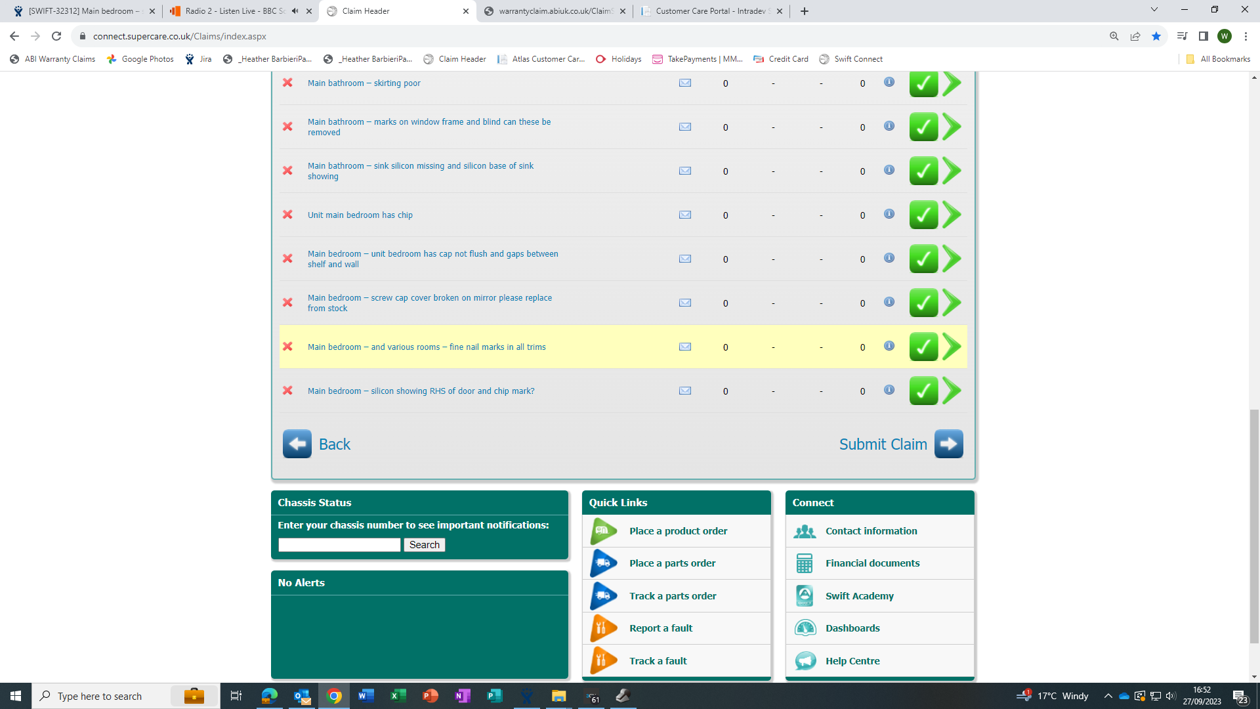Tick the green check on the 'silicon showing RHS of door' row
The width and height of the screenshot is (1260, 709).
pos(923,391)
